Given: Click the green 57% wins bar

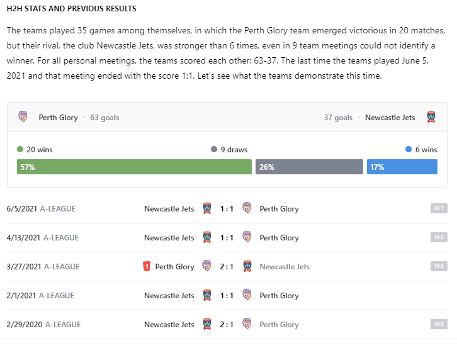Looking at the screenshot, I should click(134, 167).
